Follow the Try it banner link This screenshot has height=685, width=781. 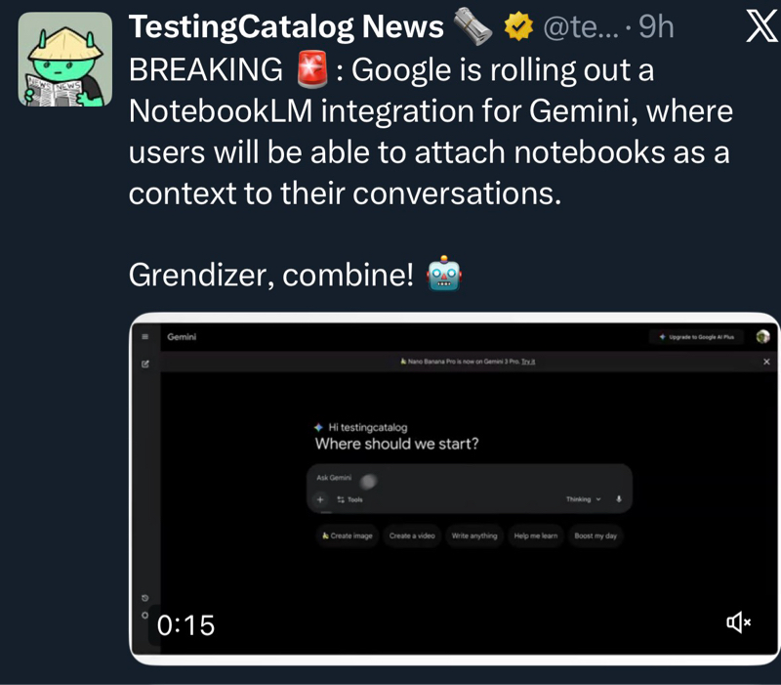pyautogui.click(x=528, y=362)
